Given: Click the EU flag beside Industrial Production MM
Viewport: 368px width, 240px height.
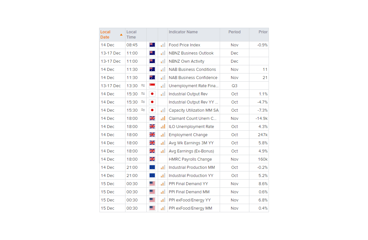Looking at the screenshot, I should 152,168.
